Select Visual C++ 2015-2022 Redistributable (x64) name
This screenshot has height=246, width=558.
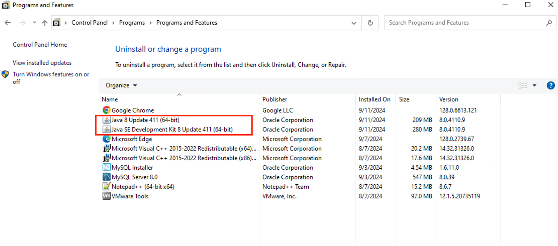pos(184,148)
